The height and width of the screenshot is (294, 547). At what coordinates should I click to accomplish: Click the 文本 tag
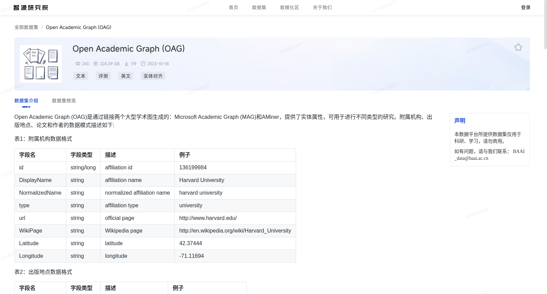coord(81,76)
